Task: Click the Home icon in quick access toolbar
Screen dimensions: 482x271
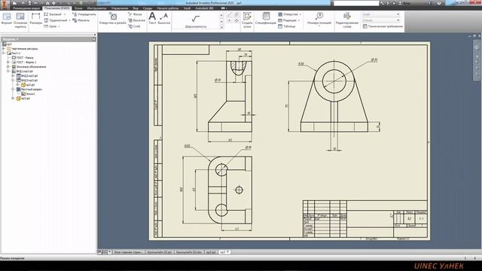Action: click(47, 3)
